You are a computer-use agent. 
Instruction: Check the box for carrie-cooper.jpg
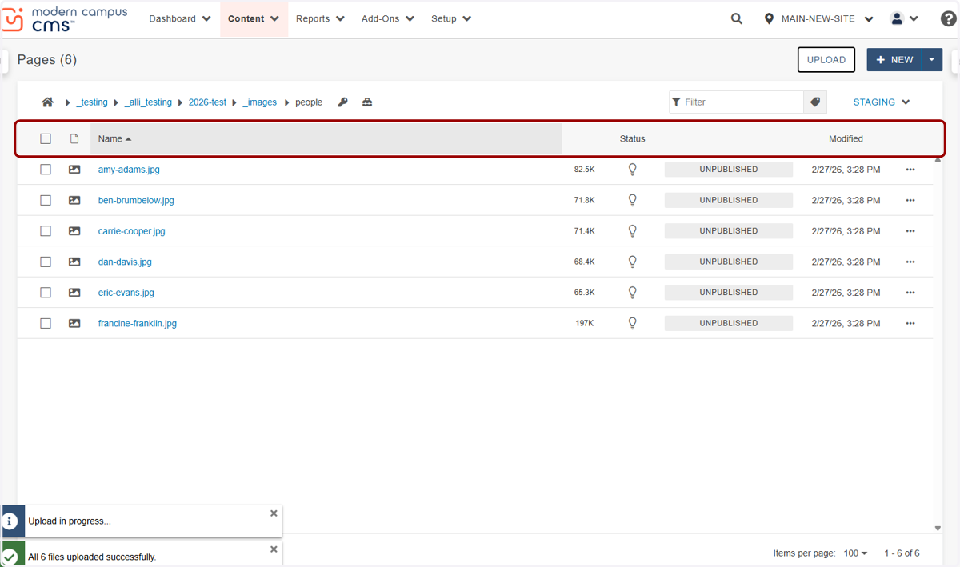tap(46, 231)
